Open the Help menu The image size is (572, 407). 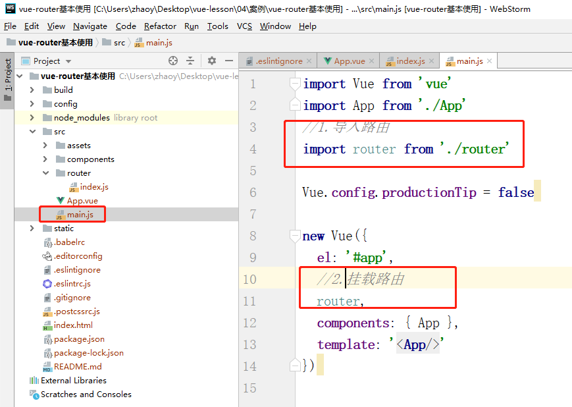click(307, 26)
